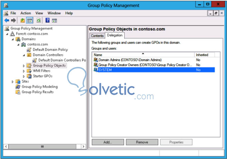This screenshot has width=227, height=159.
Task: Switch to the Contents tab
Action: pos(97,36)
